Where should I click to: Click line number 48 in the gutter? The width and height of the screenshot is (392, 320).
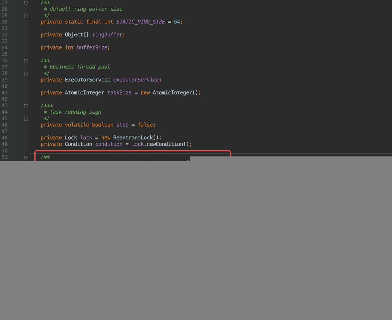4,137
